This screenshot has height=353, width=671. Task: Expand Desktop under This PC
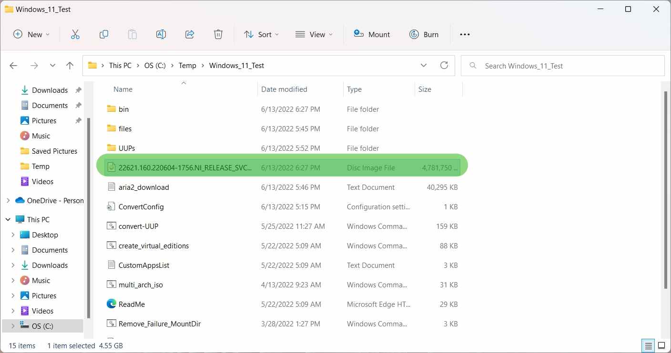13,235
